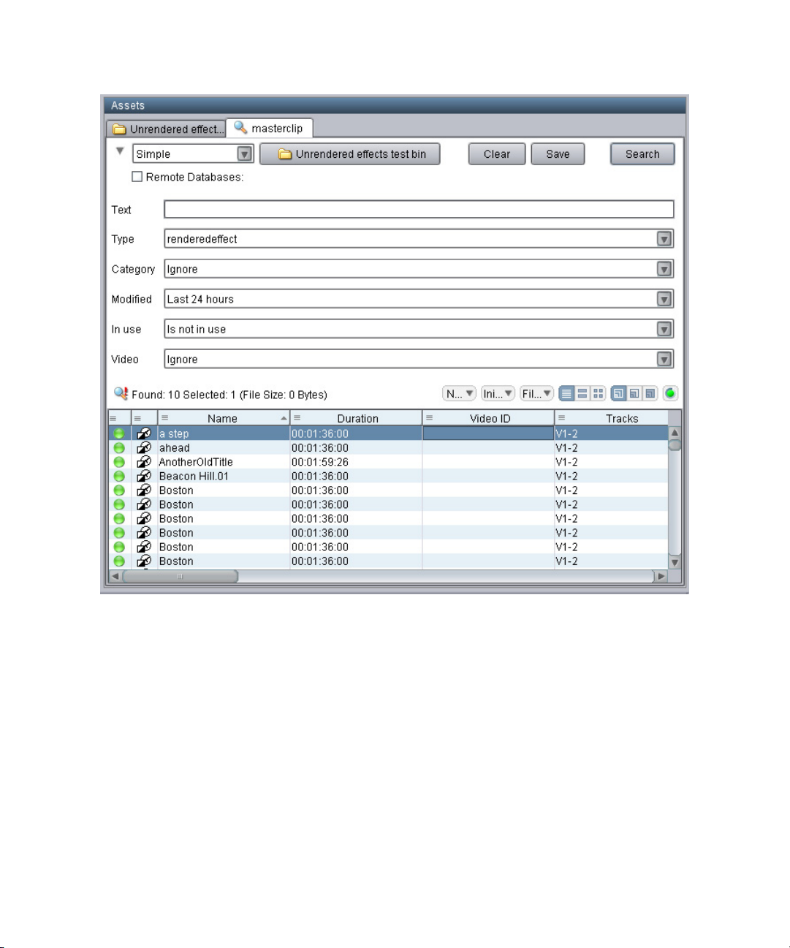Click the Clear button
Screen dimensions: 790x948
coord(497,154)
